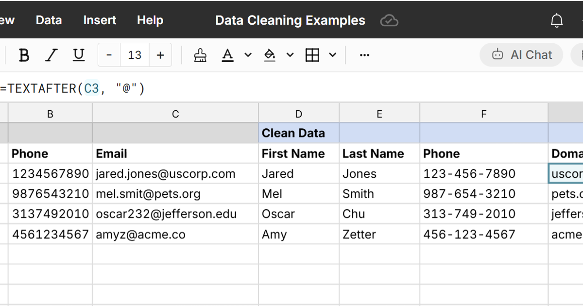Select column D header
583x306 pixels.
299,114
